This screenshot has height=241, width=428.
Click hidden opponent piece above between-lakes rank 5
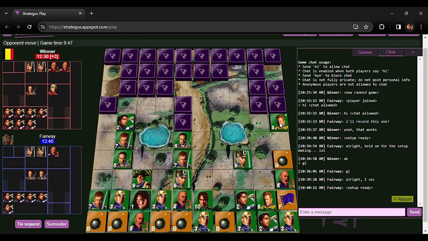point(183,122)
